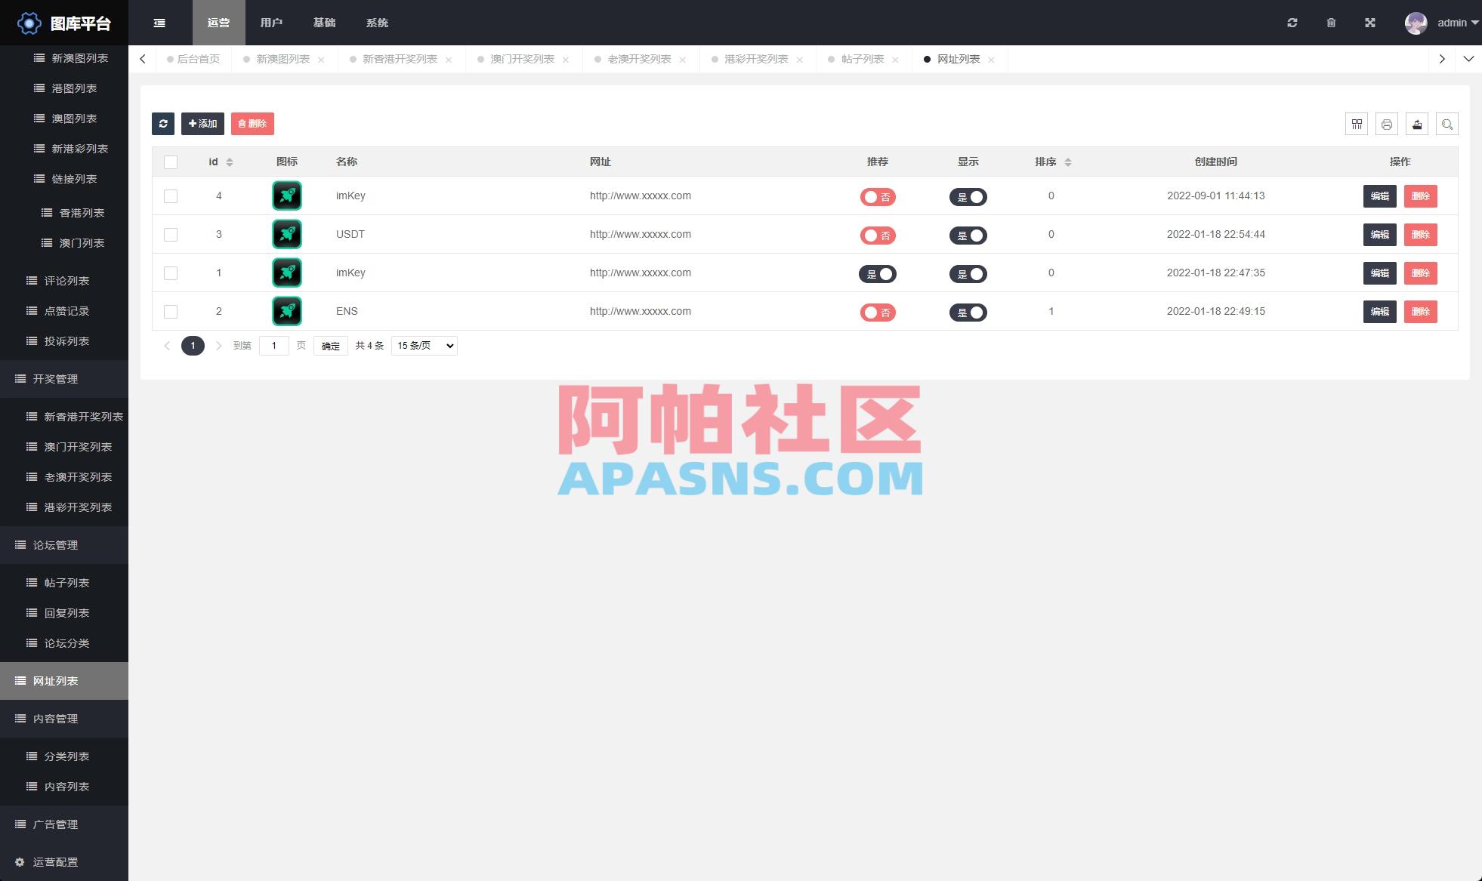Toggle the recommend switch for imKey id 1
Screen dimensions: 1482x881
point(878,273)
